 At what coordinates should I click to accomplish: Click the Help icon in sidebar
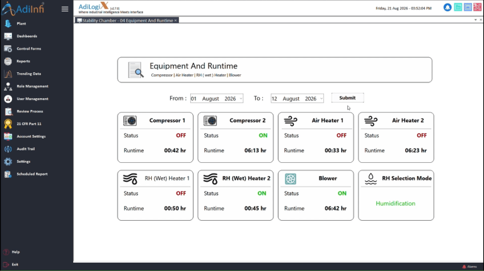pyautogui.click(x=6, y=252)
